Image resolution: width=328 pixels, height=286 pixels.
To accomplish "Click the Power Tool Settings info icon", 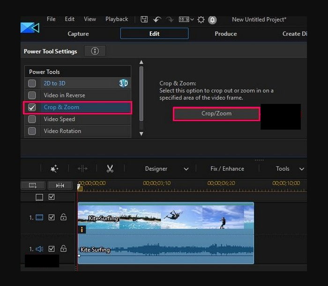I will (95, 51).
